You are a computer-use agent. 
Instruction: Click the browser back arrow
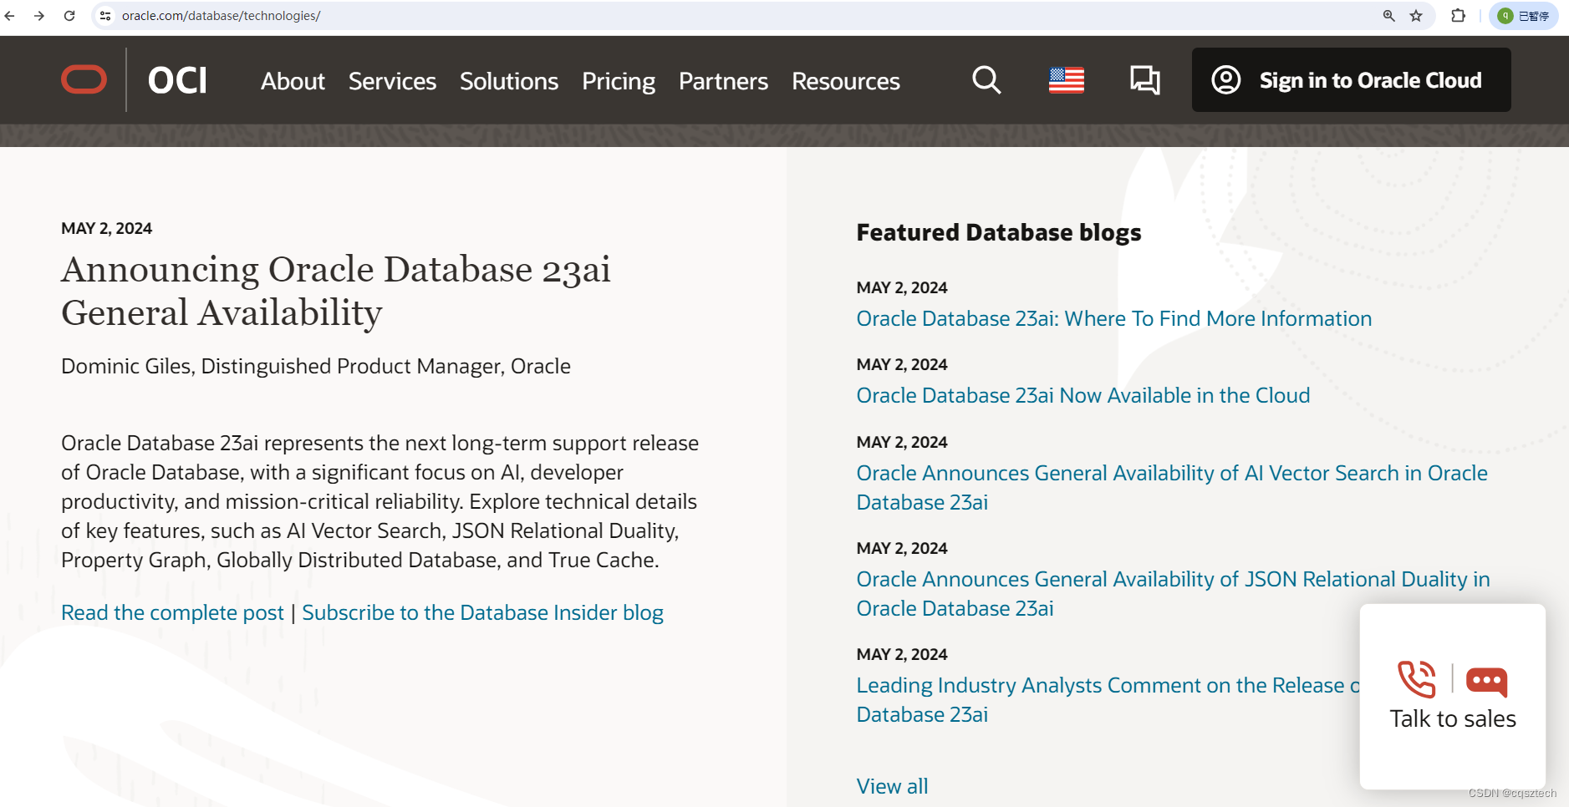pos(10,16)
